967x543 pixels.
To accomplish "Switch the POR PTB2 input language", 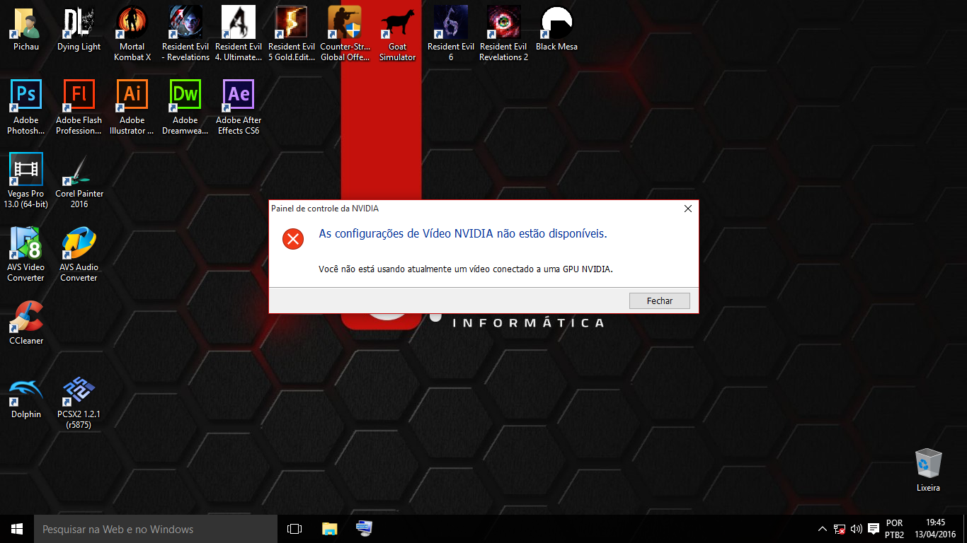I will click(x=894, y=529).
